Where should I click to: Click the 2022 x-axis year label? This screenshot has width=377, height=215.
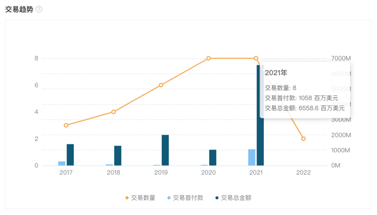pos(303,172)
